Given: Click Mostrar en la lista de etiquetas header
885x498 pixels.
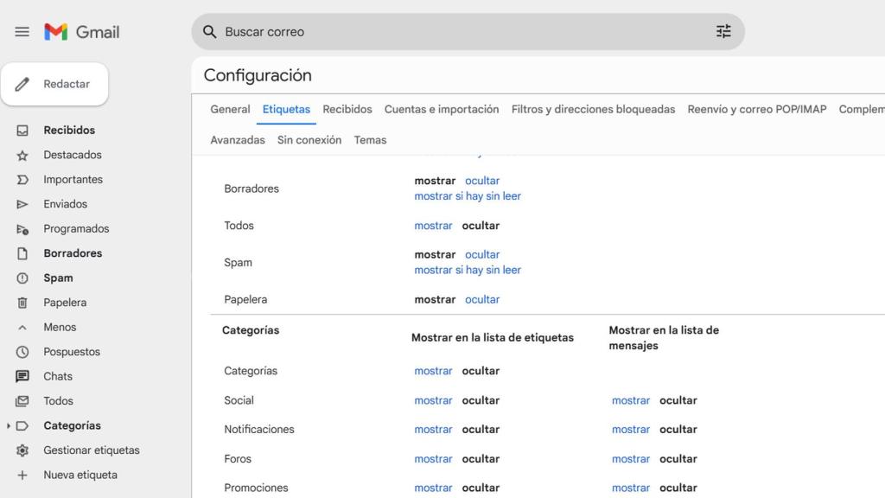Looking at the screenshot, I should (492, 338).
